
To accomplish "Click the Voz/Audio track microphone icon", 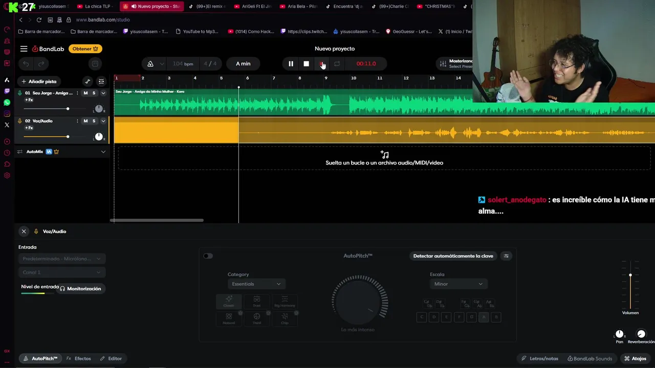I will tap(20, 121).
